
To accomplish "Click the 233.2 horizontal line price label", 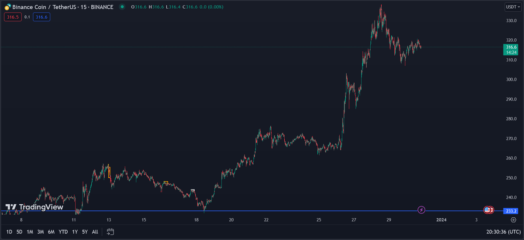I will tap(511, 211).
